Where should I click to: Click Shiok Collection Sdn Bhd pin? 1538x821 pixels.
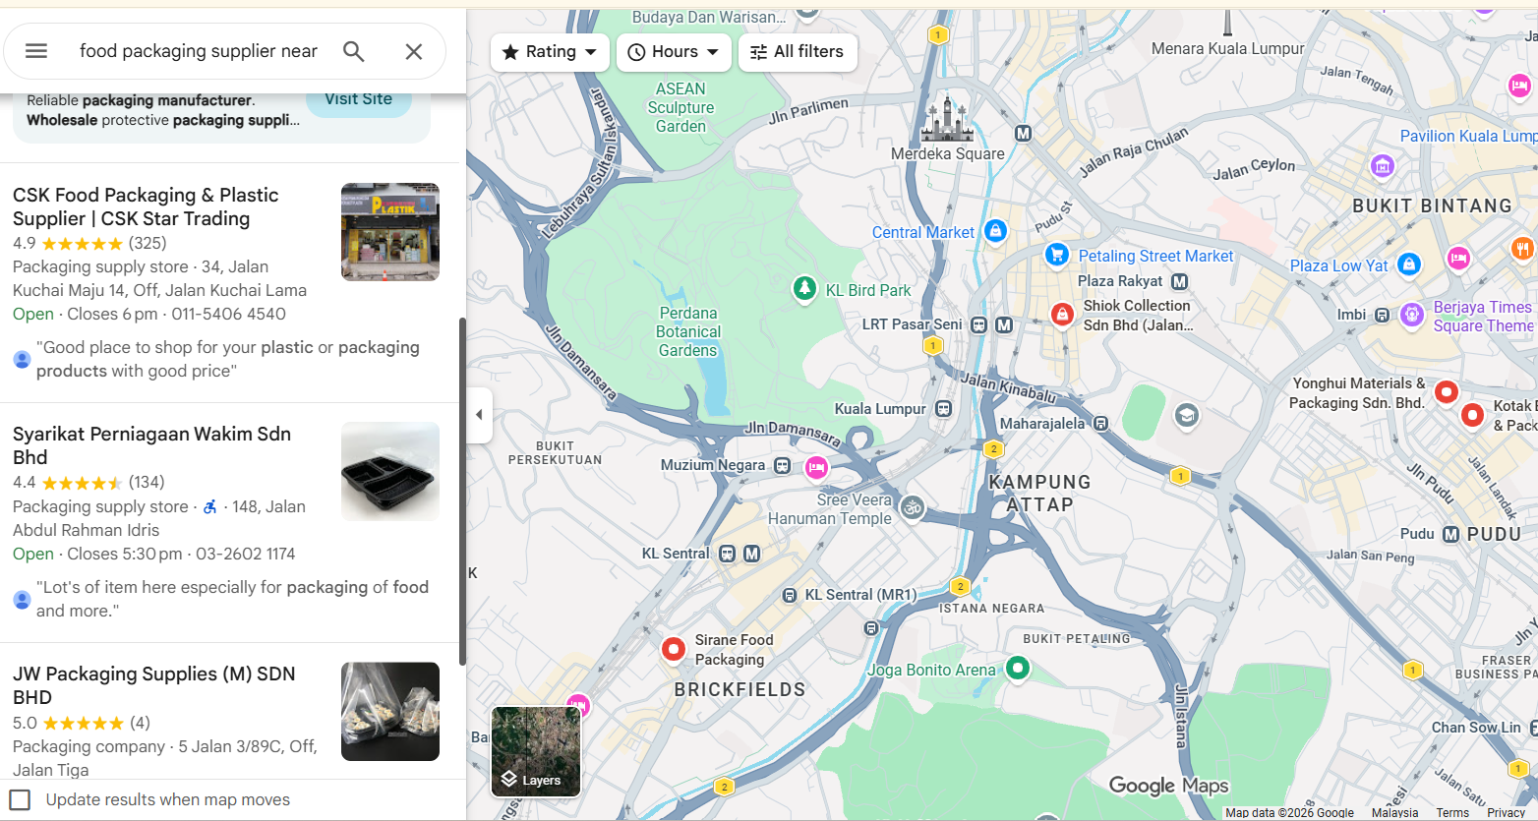pos(1062,315)
